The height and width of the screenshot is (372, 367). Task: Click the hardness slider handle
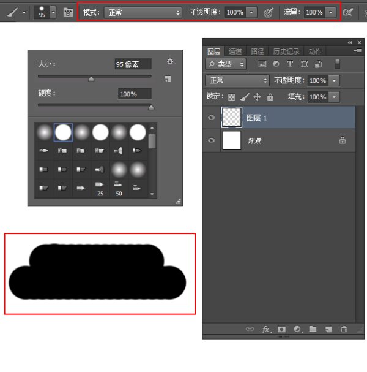point(151,107)
